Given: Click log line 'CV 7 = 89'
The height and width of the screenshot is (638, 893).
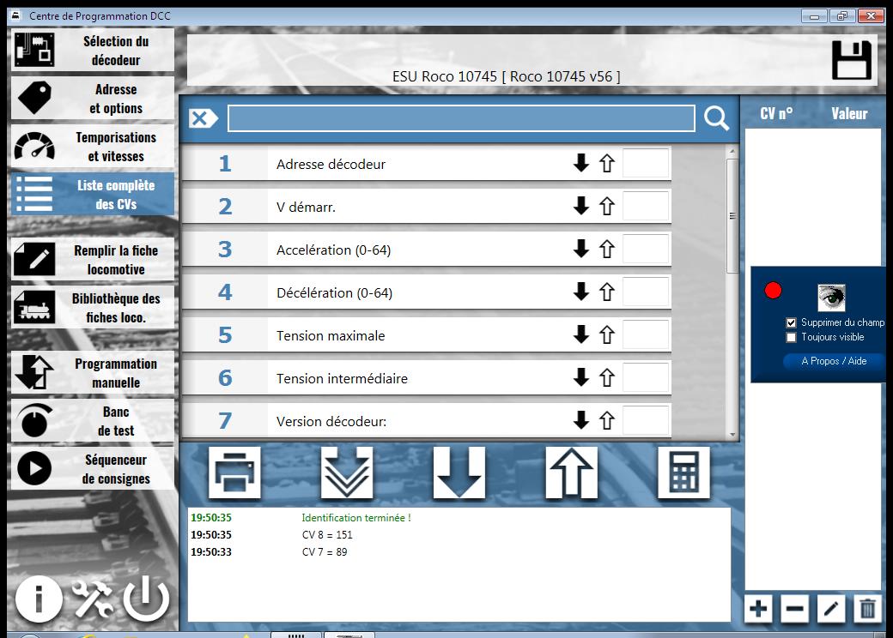Looking at the screenshot, I should [x=325, y=551].
